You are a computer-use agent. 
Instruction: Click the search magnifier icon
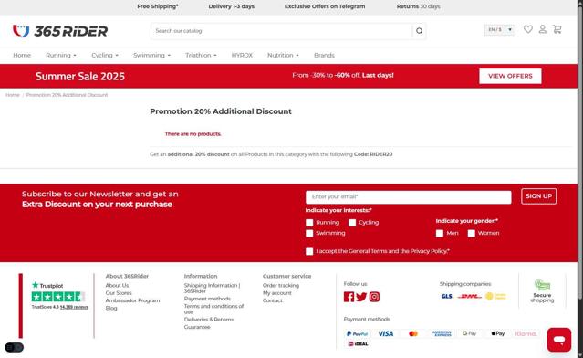420,31
